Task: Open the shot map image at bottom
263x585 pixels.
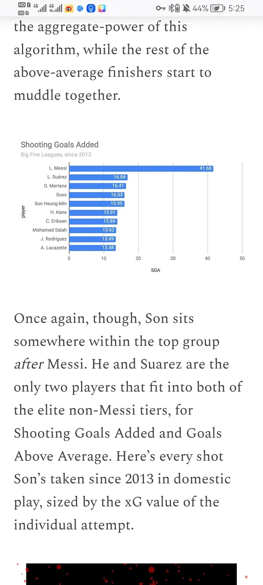Action: (131, 574)
